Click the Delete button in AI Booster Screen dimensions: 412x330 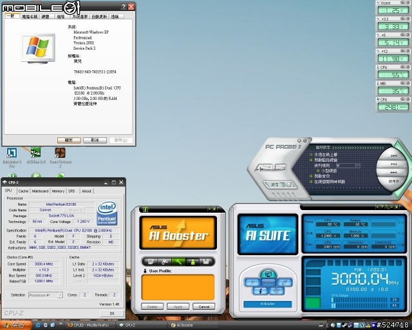click(x=152, y=307)
